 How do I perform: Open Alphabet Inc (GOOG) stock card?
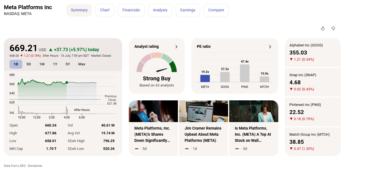click(x=313, y=52)
